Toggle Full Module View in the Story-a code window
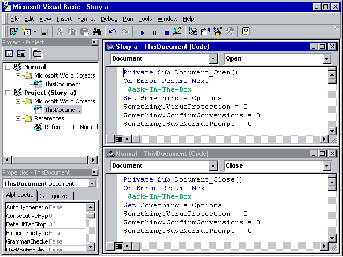This screenshot has height=257, width=343. (119, 139)
